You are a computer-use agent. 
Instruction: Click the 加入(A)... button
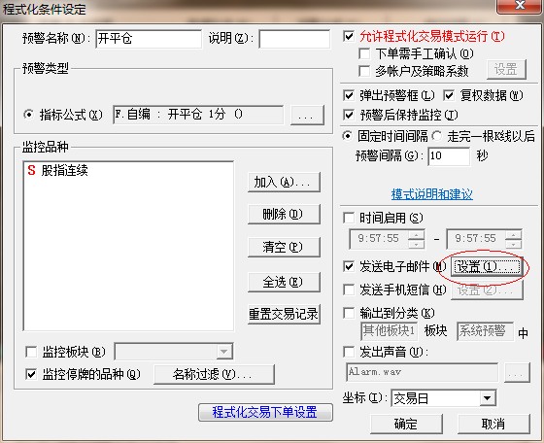284,182
